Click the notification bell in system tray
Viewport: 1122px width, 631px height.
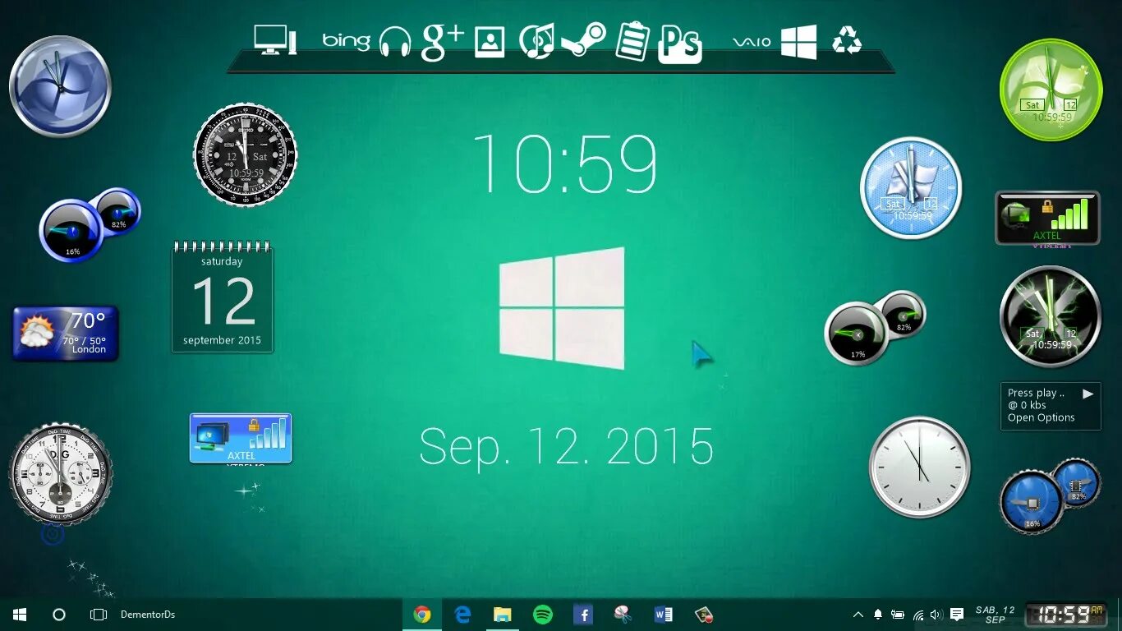[877, 615]
